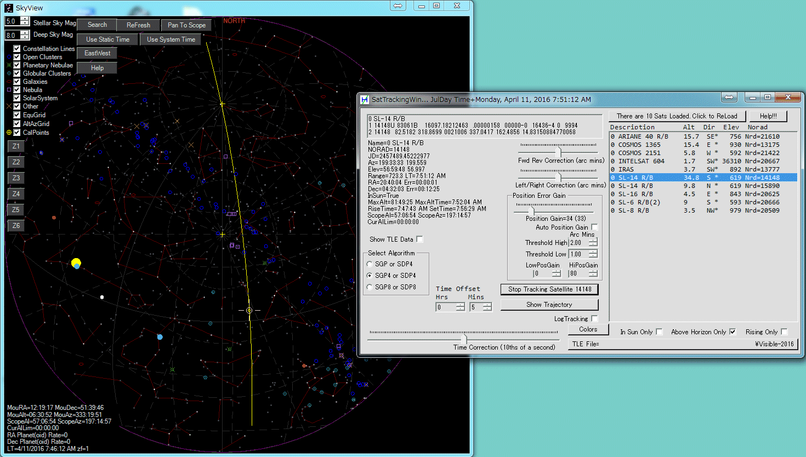806x457 pixels.
Task: Select zoom level Z1
Action: pos(16,146)
